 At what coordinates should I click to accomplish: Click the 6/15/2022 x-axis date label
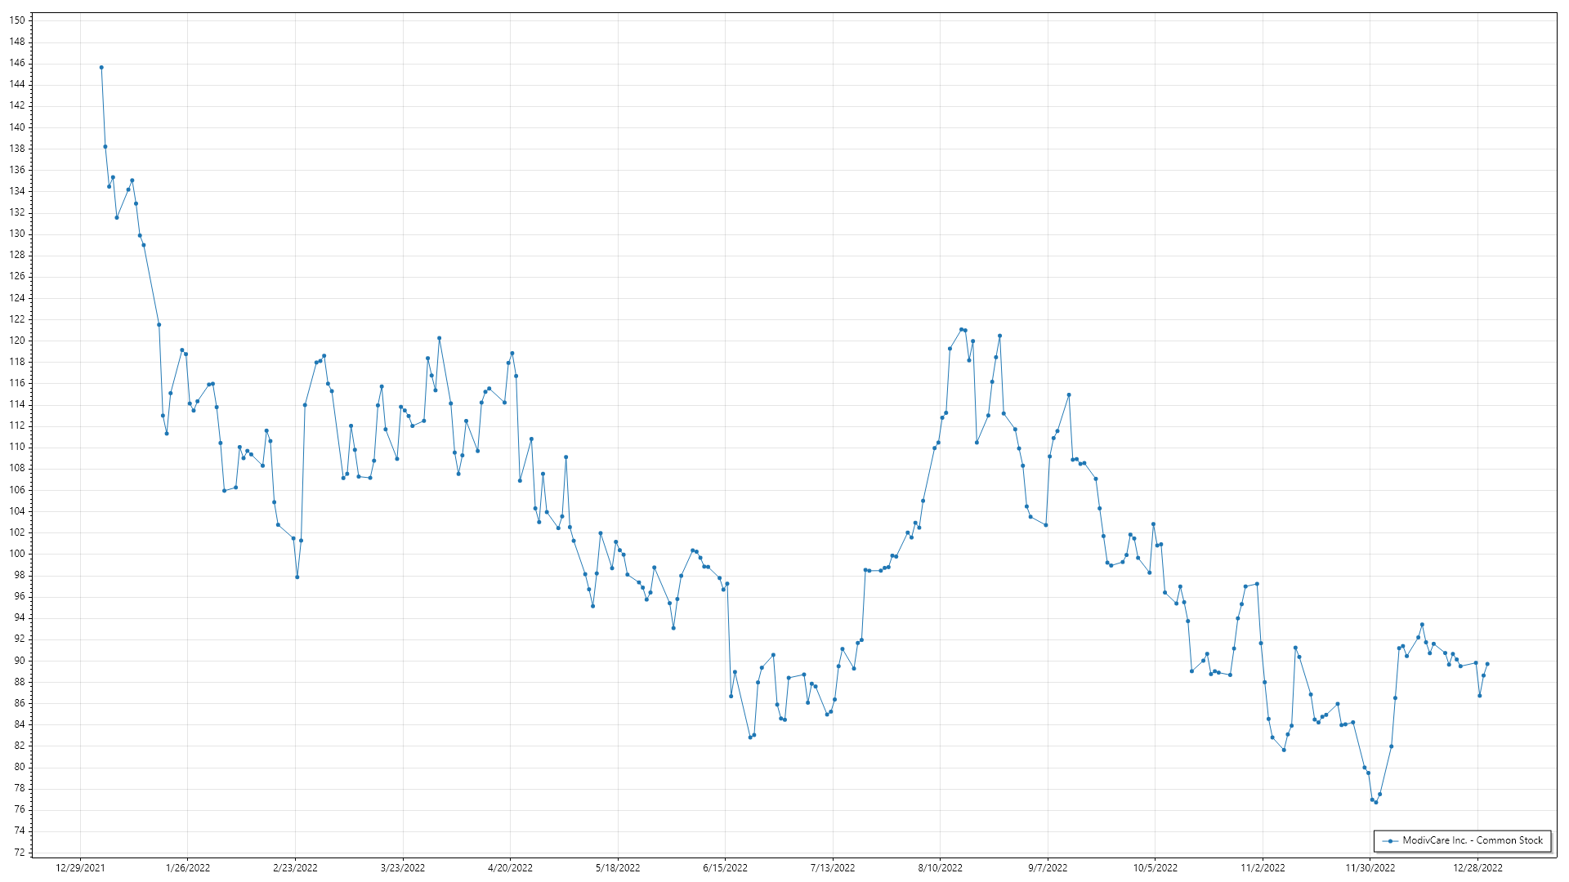pyautogui.click(x=725, y=868)
